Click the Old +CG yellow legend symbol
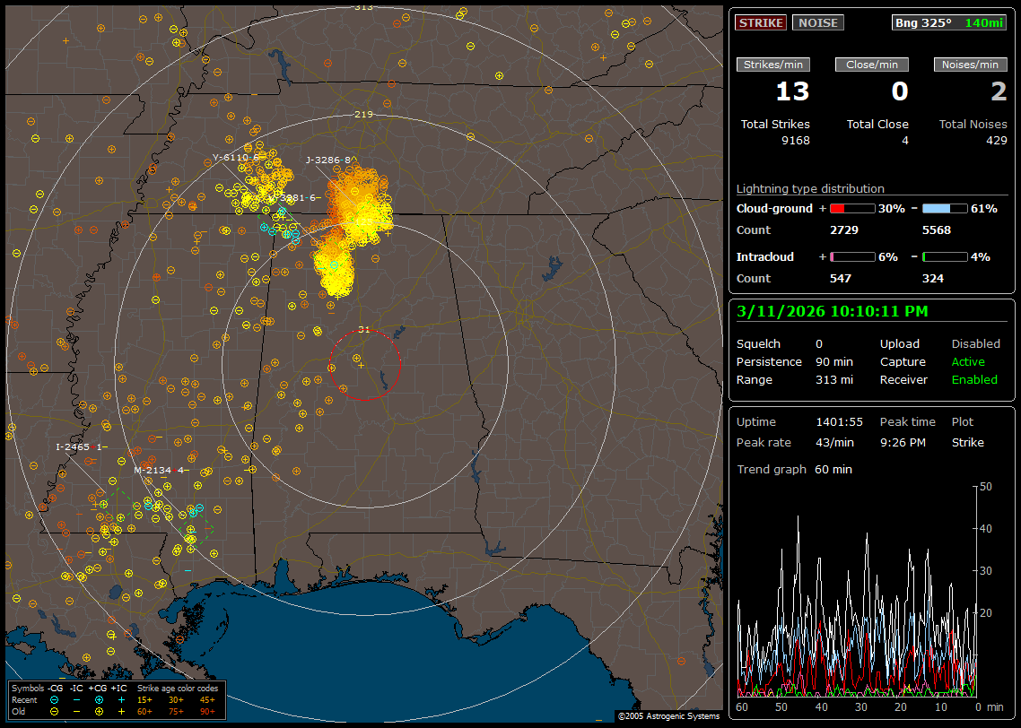Screen dimensions: 1021x728 [x=99, y=710]
